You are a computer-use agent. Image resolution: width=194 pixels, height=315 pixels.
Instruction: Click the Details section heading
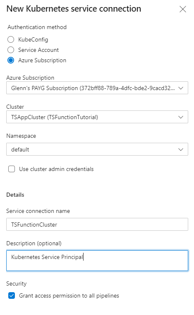pyautogui.click(x=15, y=195)
